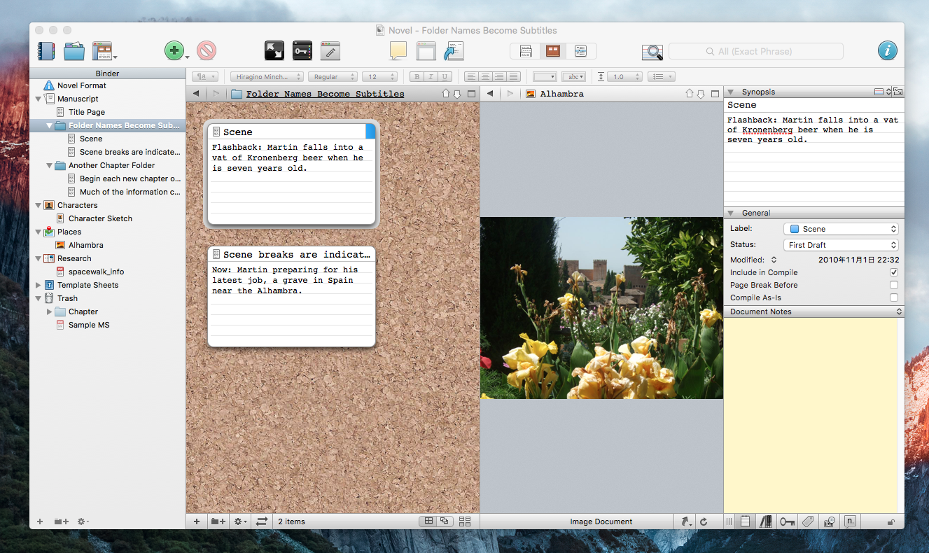Click the text color swatch in format bar
Viewport: 929px width, 553px height.
click(x=544, y=77)
